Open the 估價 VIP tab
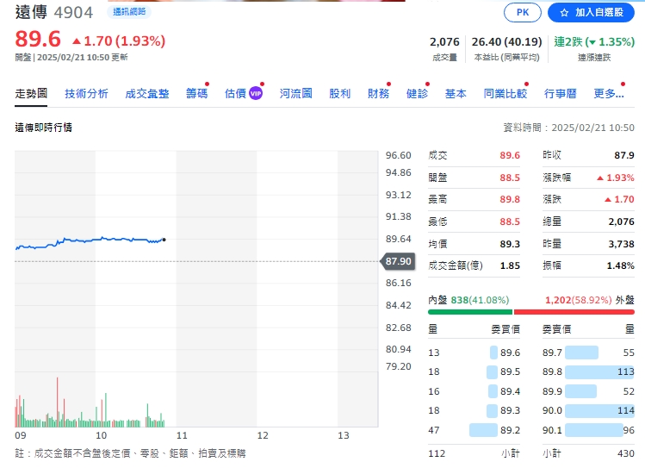The width and height of the screenshot is (645, 468). tap(243, 93)
